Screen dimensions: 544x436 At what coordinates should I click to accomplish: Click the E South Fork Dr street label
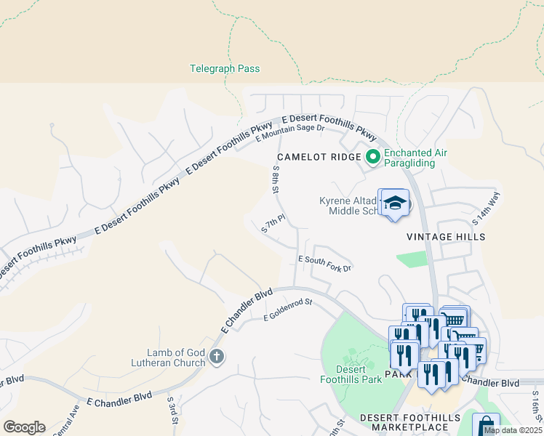coord(325,264)
